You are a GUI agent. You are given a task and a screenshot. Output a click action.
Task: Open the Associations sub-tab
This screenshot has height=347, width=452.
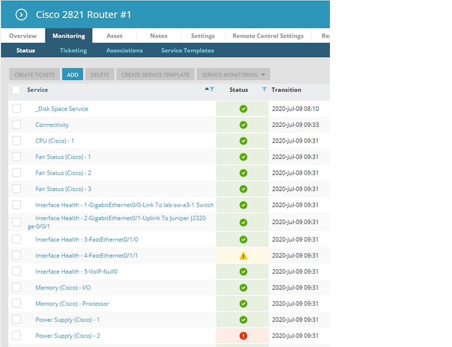(125, 50)
